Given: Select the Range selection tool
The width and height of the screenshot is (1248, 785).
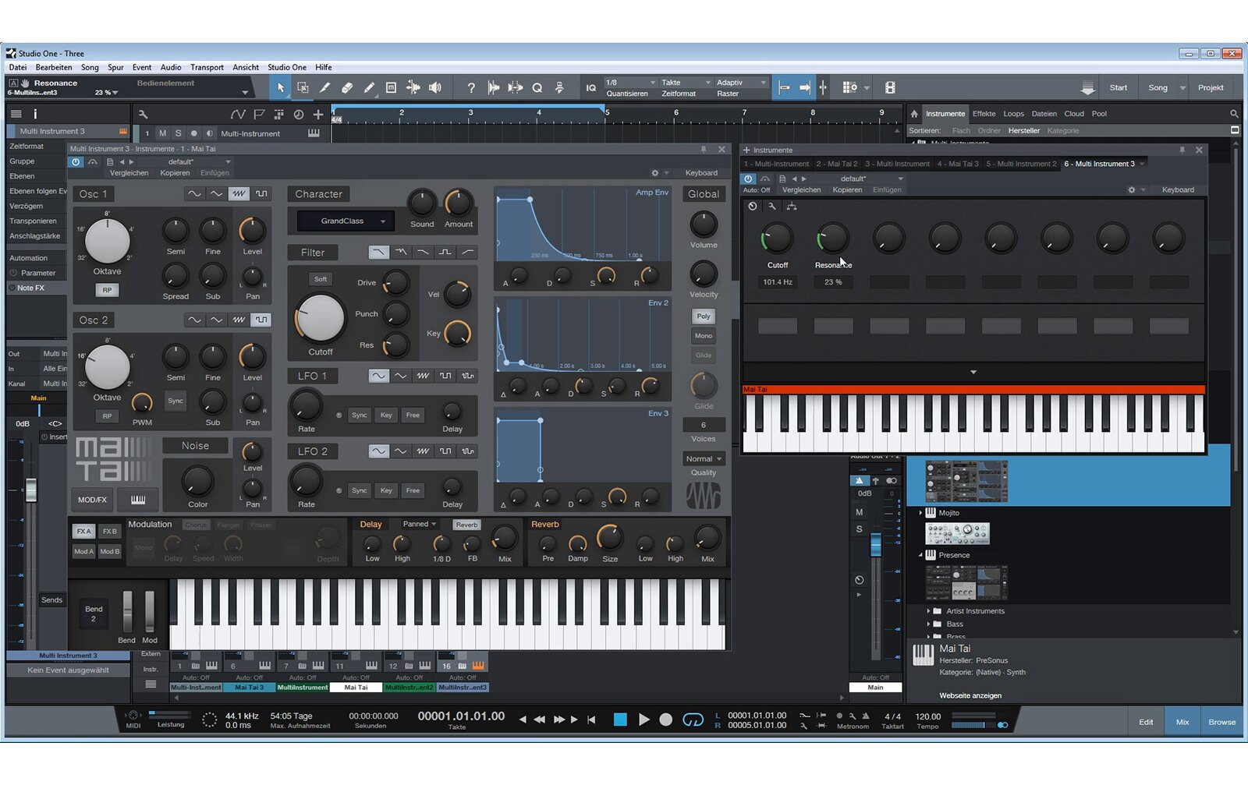Looking at the screenshot, I should tap(303, 88).
